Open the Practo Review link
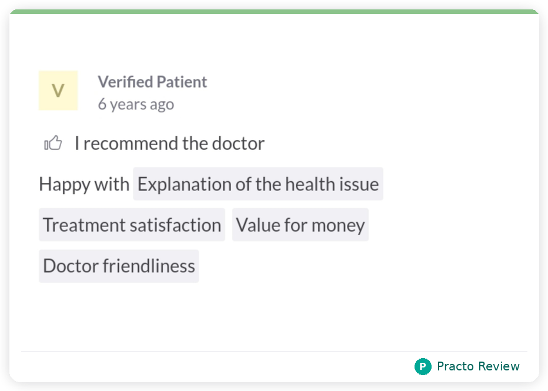Screen dimensions: 548x391 [478, 366]
